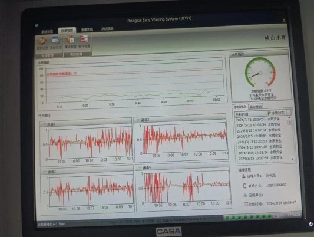Screen dimensions: 314x237
Task: Click the red list icon in ribbon
Action: (84, 39)
